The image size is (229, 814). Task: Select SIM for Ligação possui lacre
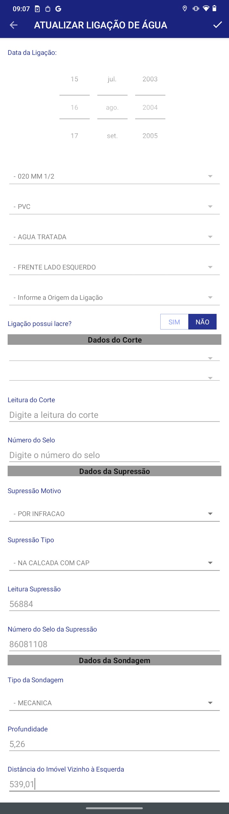(174, 322)
